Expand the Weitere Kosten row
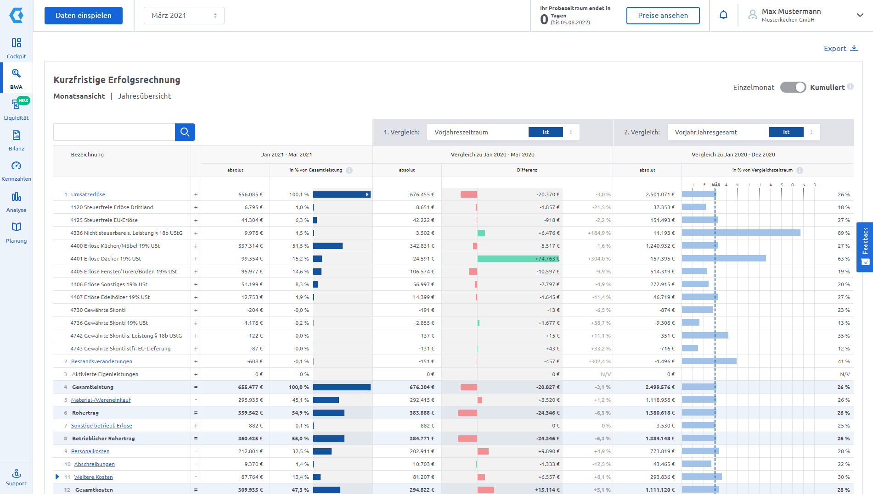Image resolution: width=873 pixels, height=494 pixels. coord(57,477)
